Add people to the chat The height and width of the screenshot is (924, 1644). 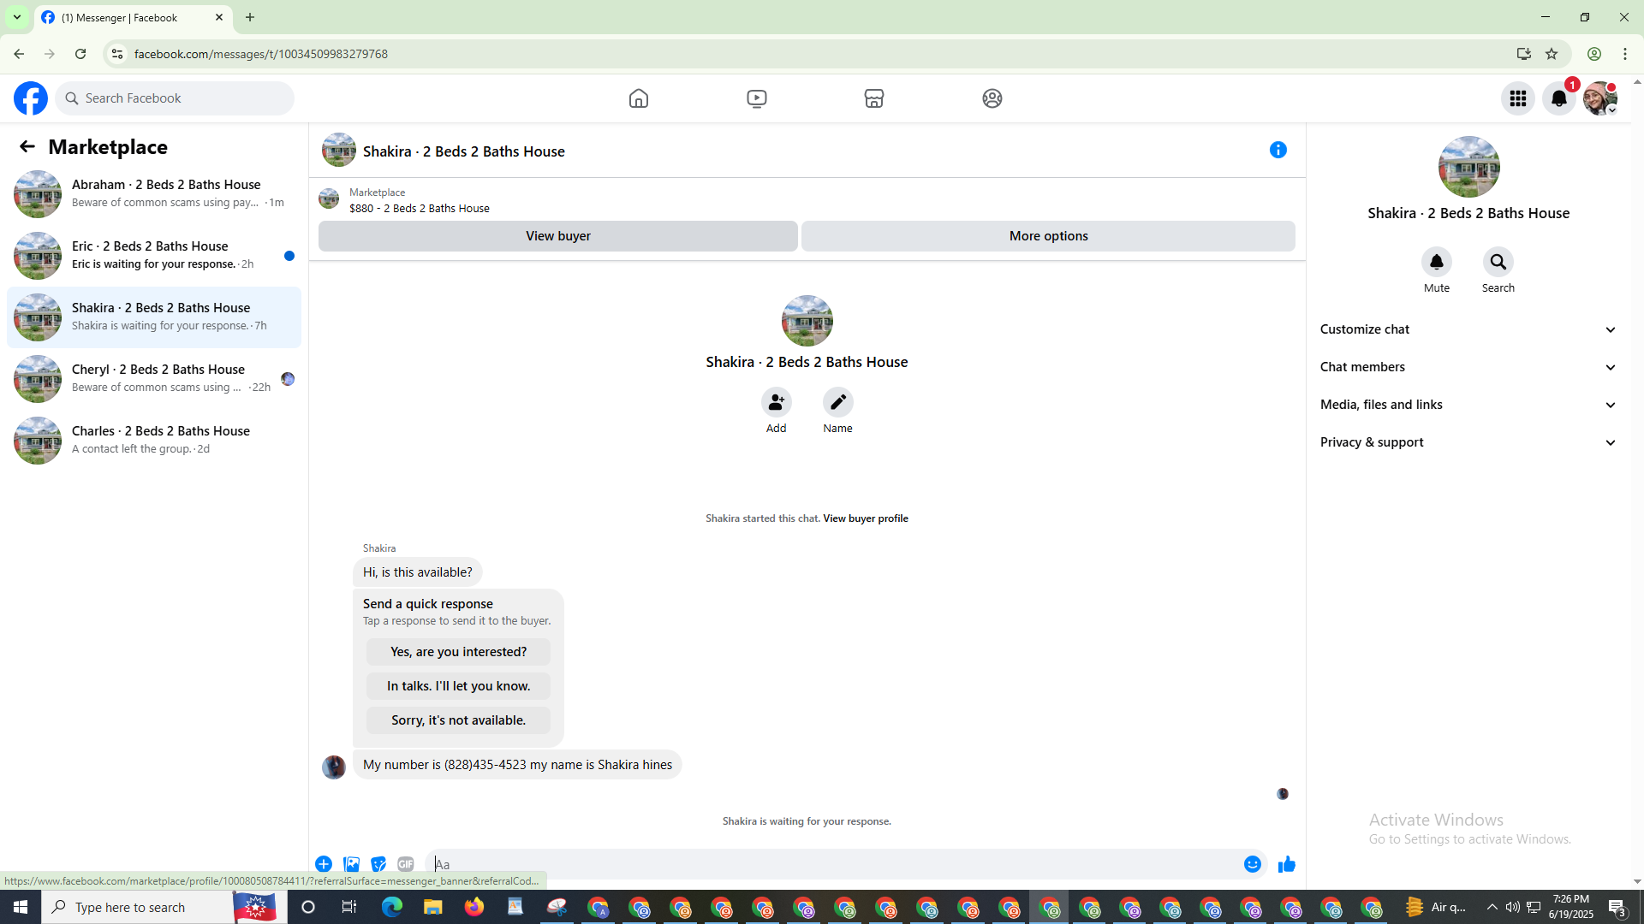[x=777, y=402]
